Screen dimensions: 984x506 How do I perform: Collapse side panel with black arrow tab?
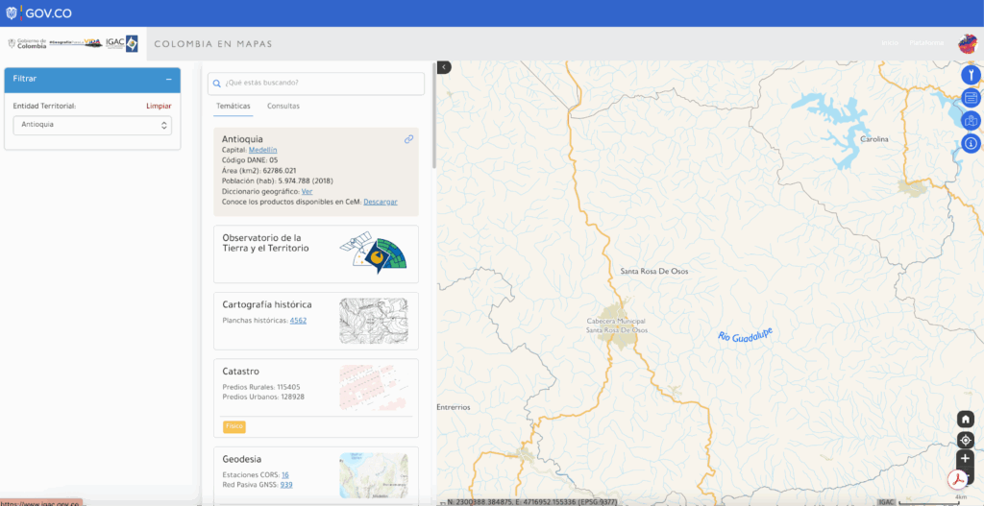click(x=444, y=67)
